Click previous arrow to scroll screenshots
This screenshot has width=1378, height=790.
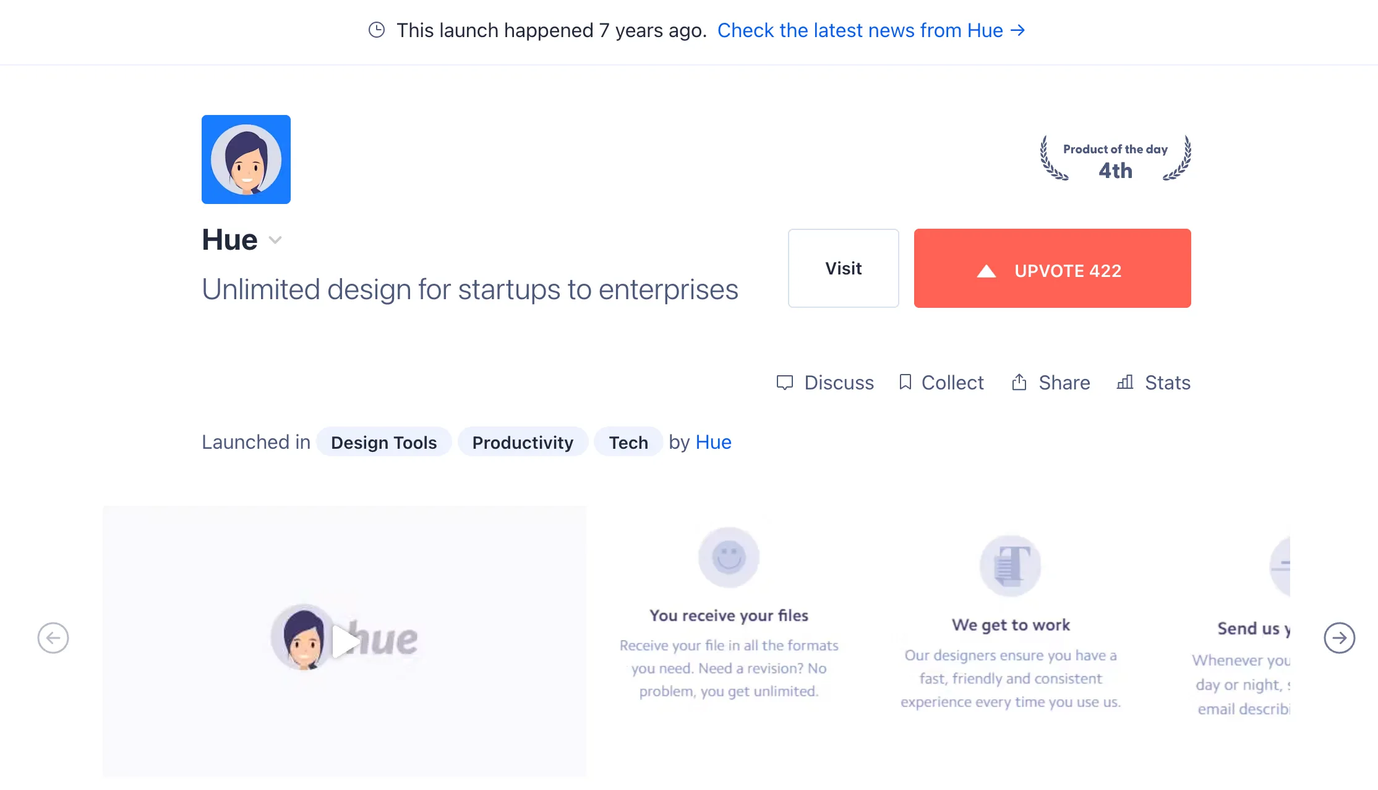[x=53, y=637]
